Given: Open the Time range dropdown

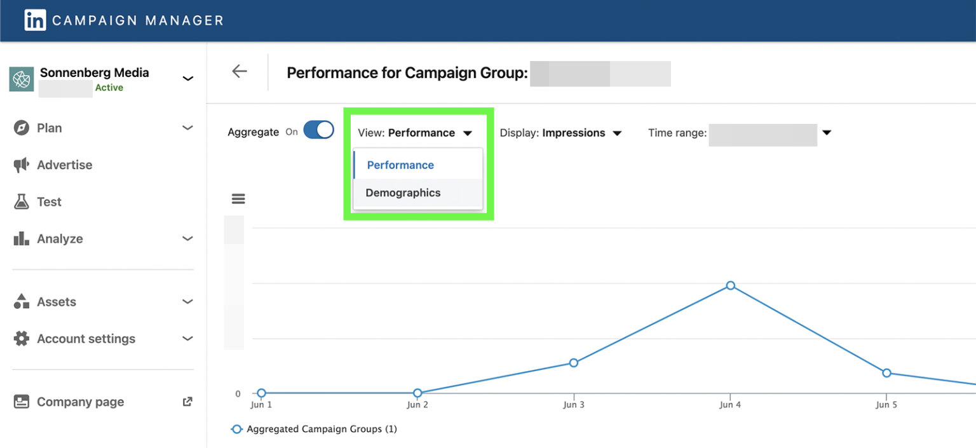Looking at the screenshot, I should click(x=827, y=133).
